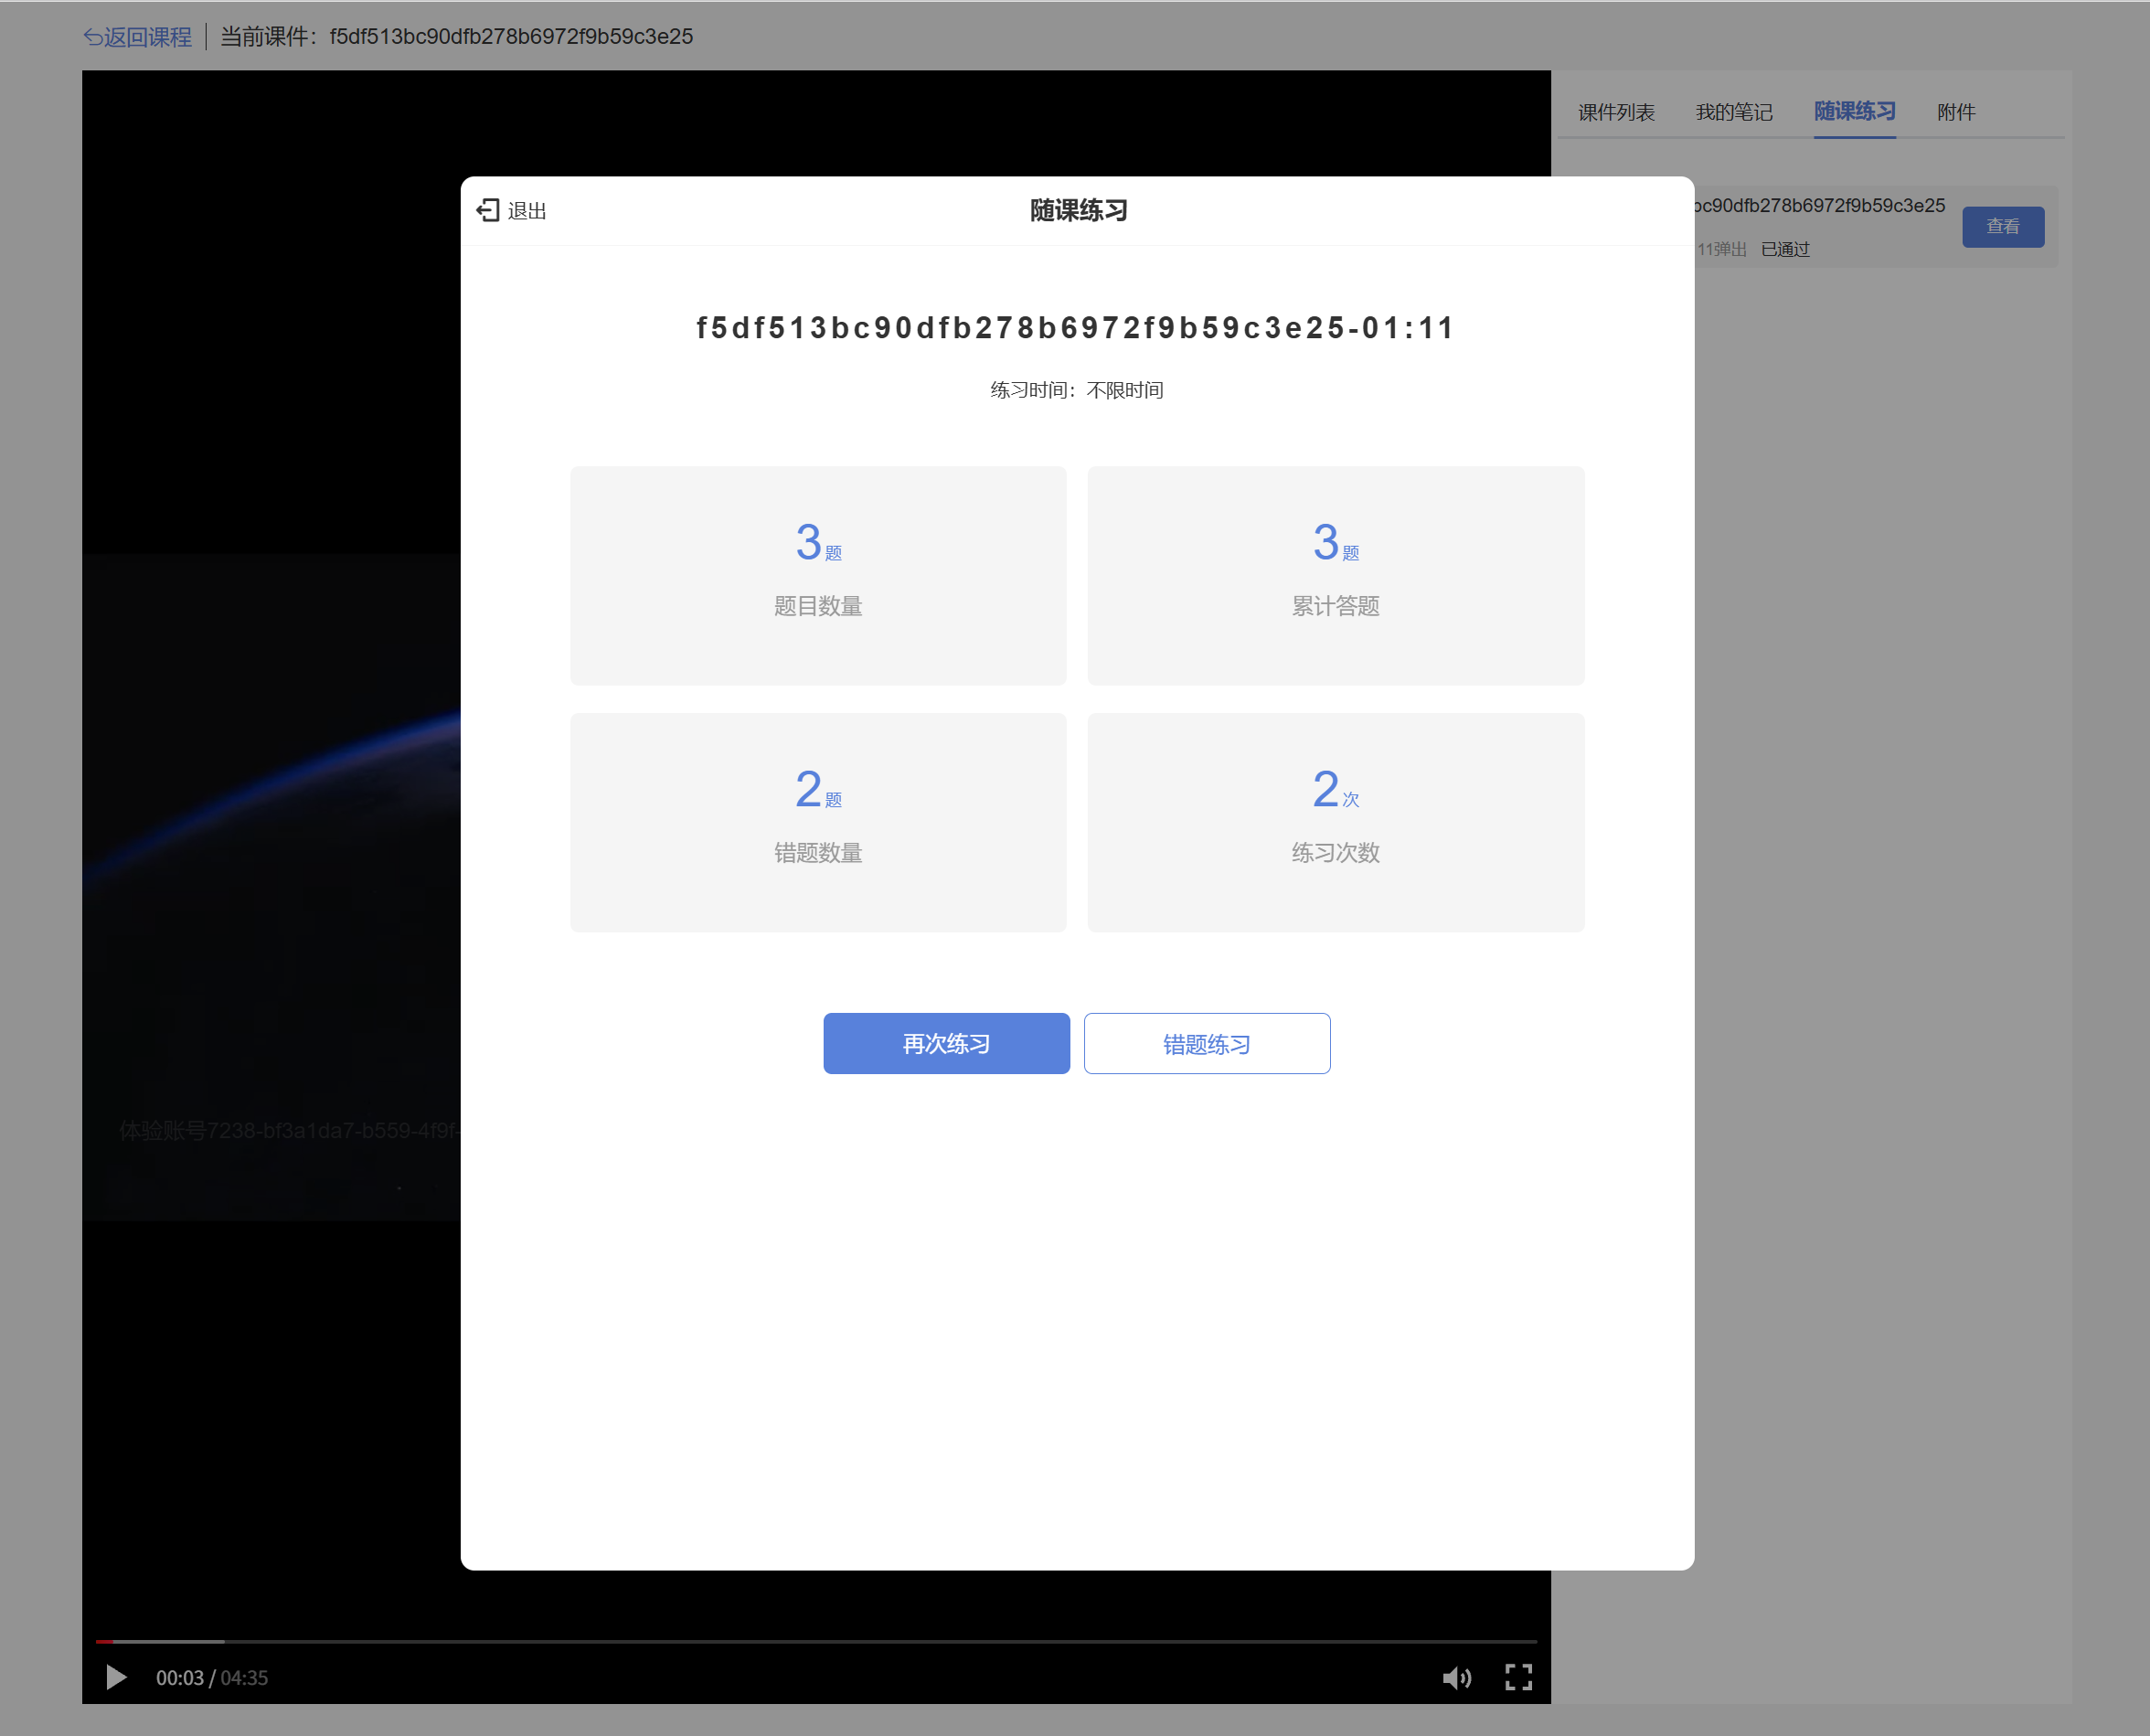Click the 退出 label to leave practice
The width and height of the screenshot is (2150, 1736).
(526, 211)
